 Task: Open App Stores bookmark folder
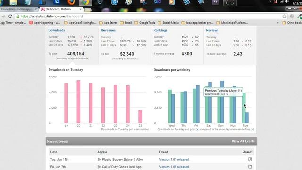(108, 23)
